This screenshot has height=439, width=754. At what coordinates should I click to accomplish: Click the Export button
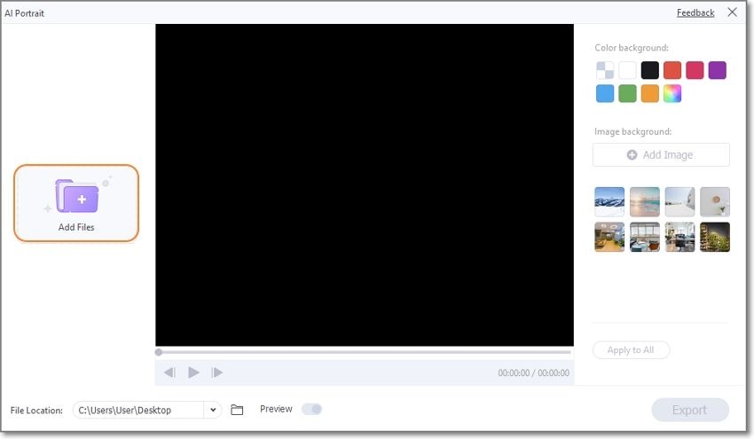click(690, 410)
